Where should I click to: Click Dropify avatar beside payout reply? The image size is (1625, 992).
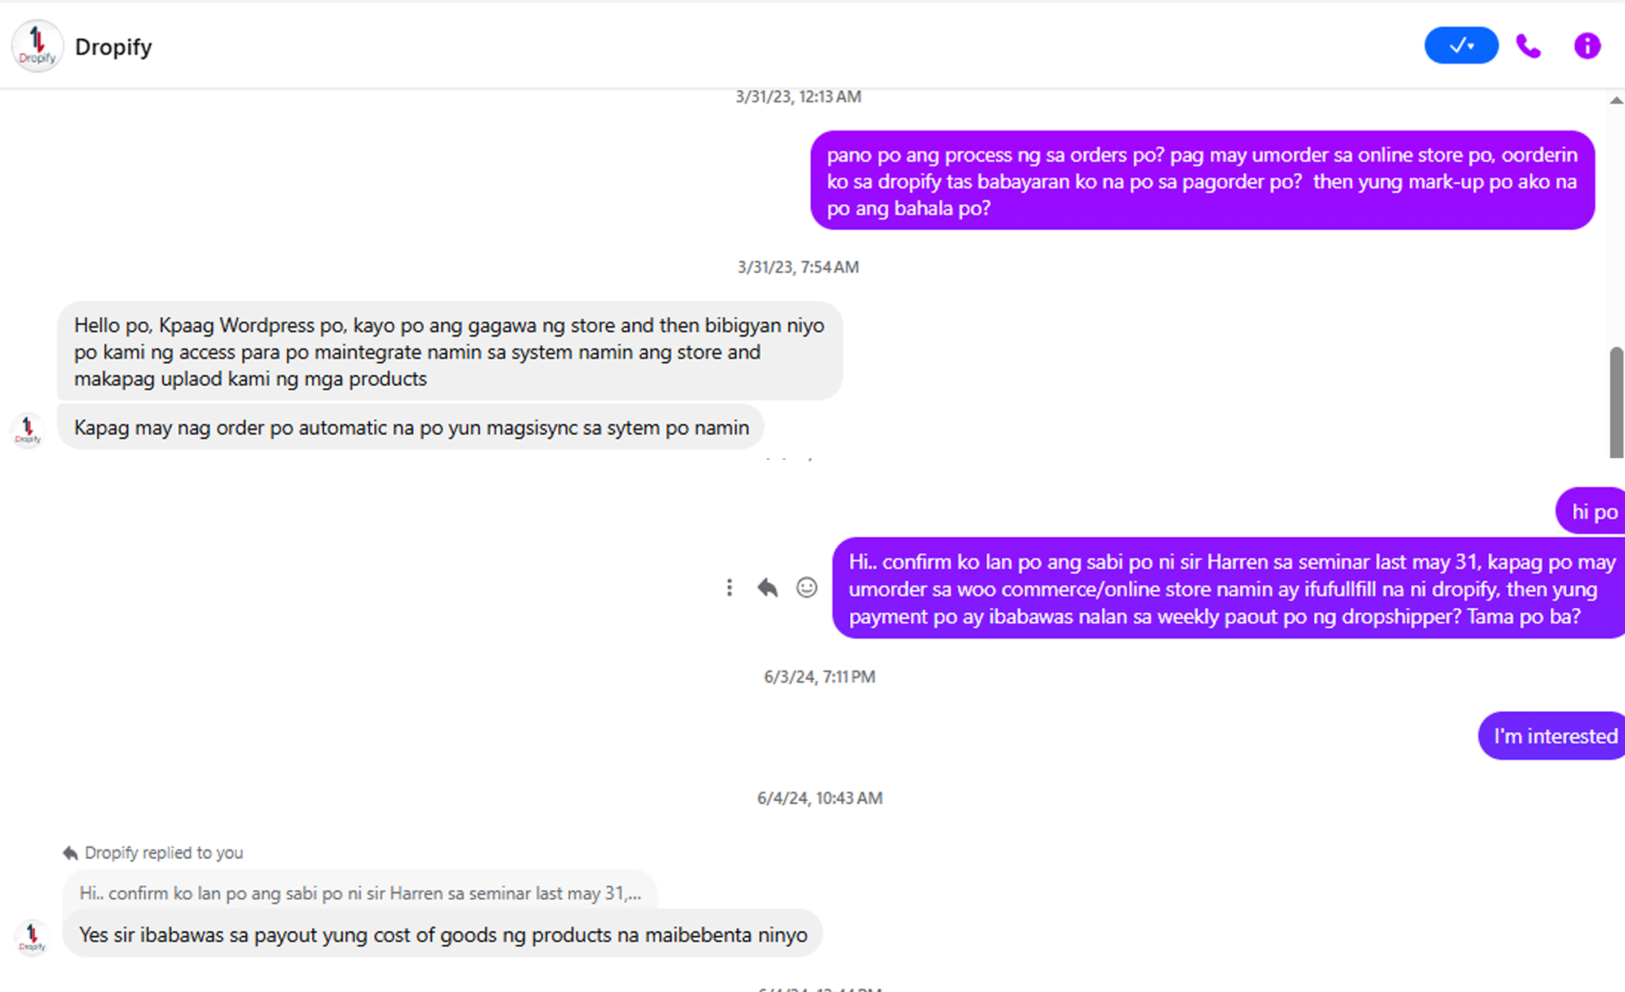pos(33,936)
